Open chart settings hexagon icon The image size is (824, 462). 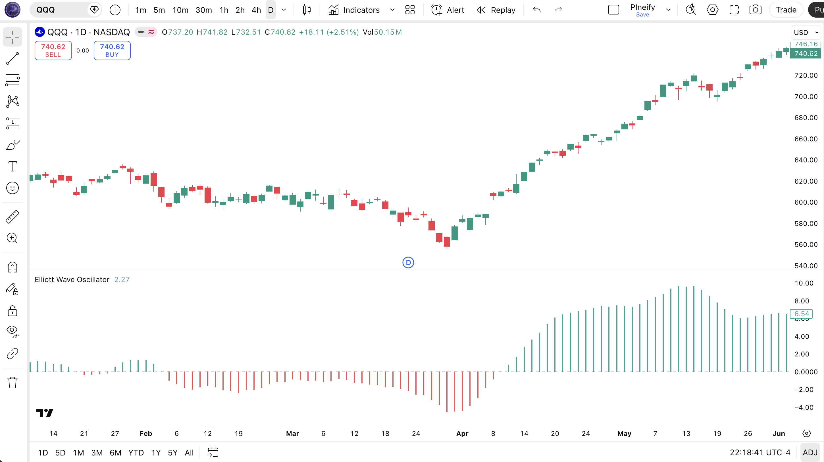[712, 10]
